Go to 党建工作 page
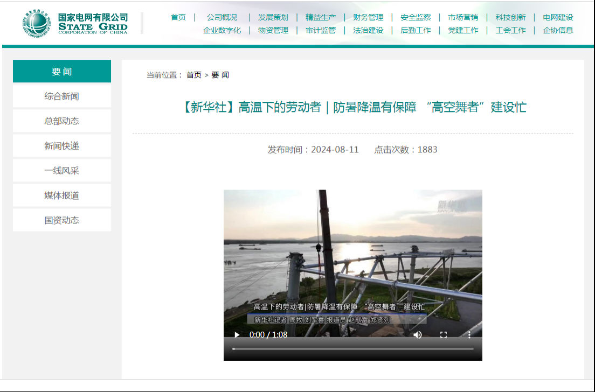The width and height of the screenshot is (595, 392). click(463, 30)
